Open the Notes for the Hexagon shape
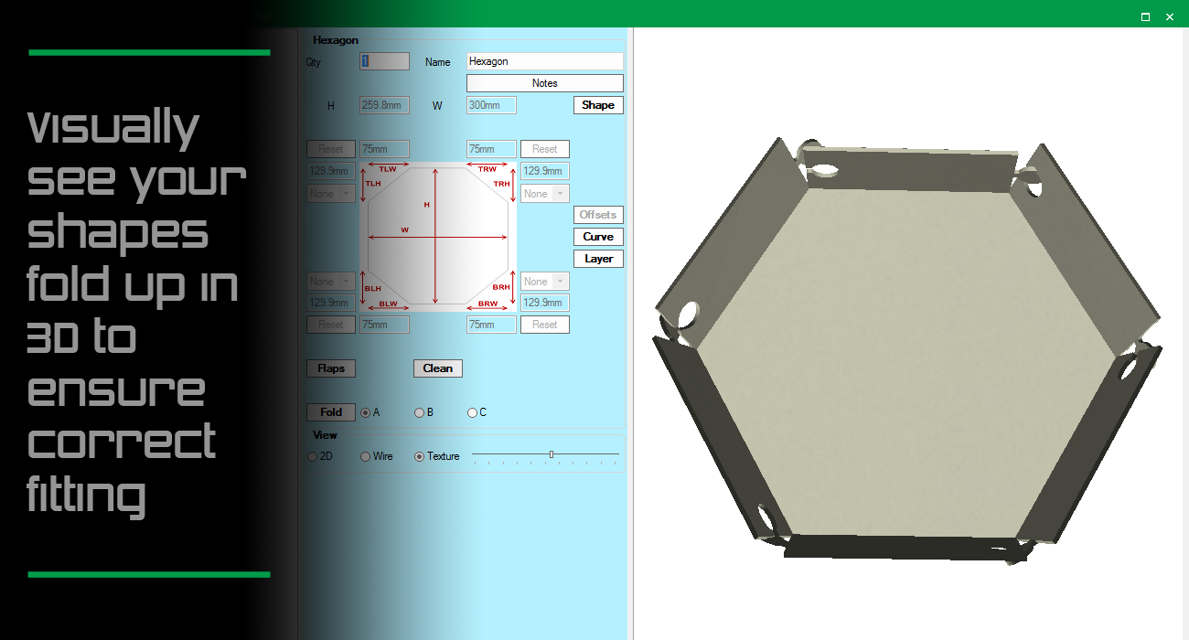The image size is (1189, 640). pos(544,82)
